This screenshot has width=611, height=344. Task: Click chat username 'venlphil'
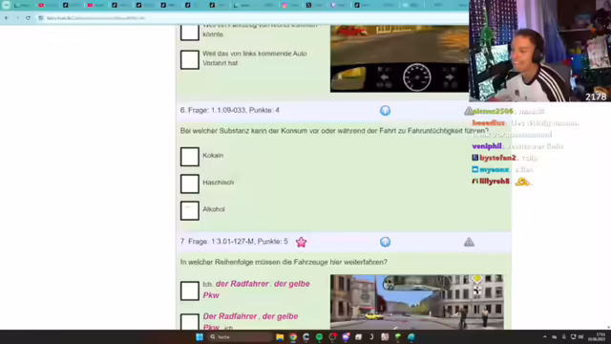(487, 146)
